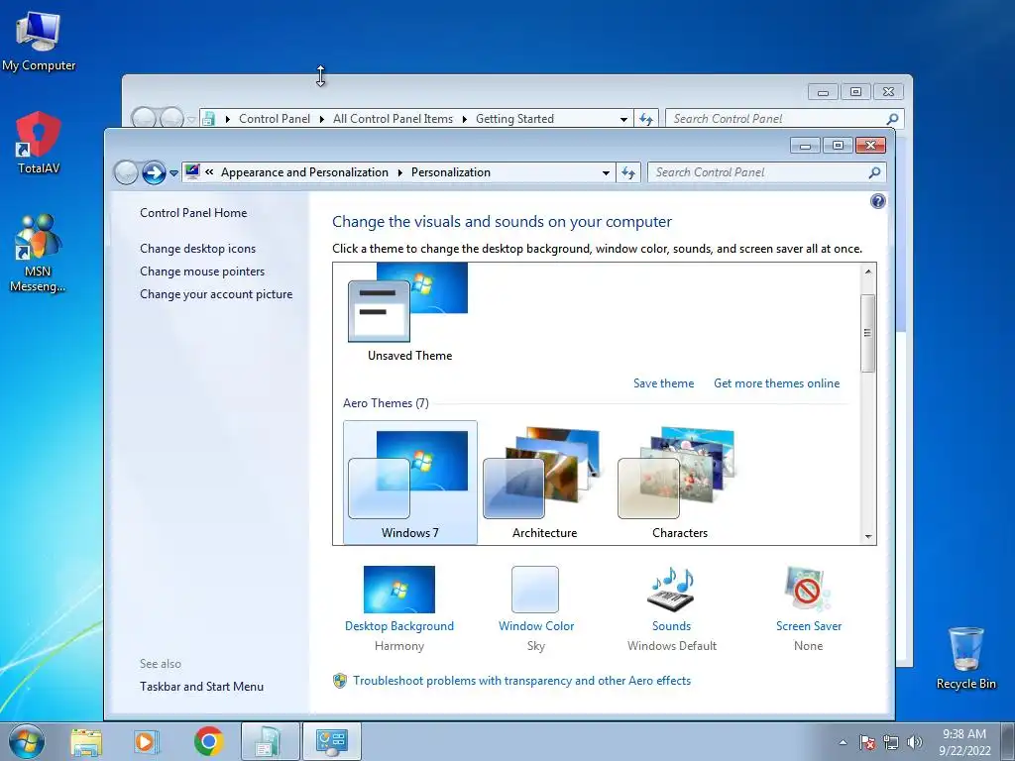Focus the search box in the Getting Started window
The height and width of the screenshot is (761, 1015).
785,119
